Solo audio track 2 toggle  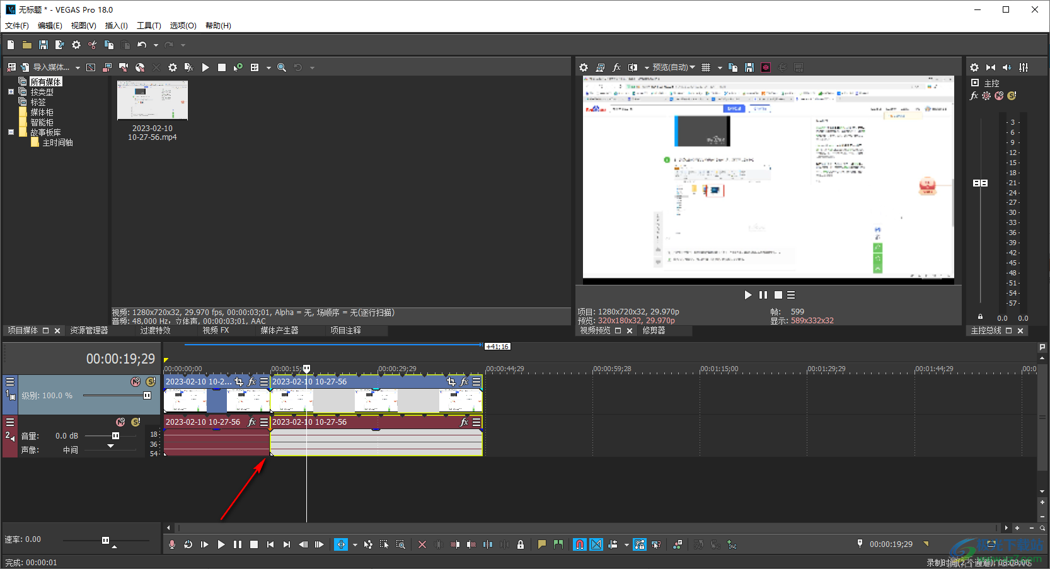coord(136,422)
